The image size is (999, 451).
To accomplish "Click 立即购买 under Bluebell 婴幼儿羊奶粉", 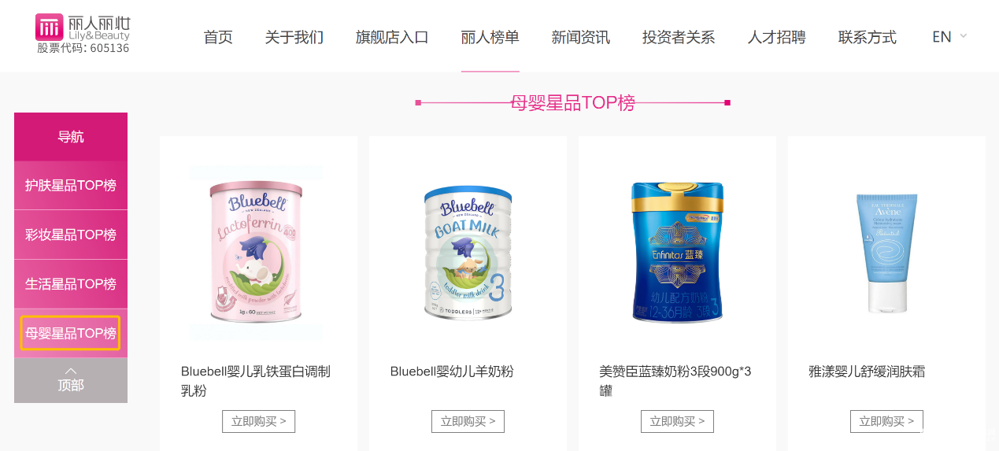I will pos(468,421).
